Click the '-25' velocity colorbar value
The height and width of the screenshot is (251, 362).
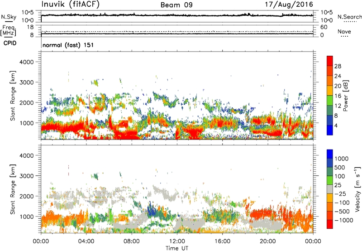click(x=340, y=194)
